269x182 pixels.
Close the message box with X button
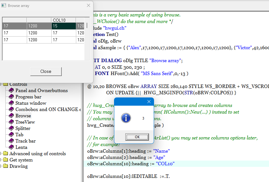tap(149, 102)
